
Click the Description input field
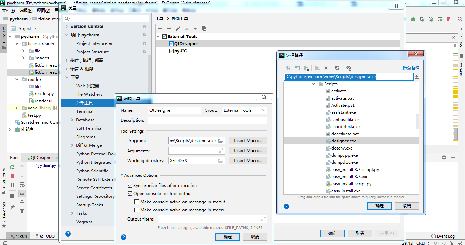207,120
